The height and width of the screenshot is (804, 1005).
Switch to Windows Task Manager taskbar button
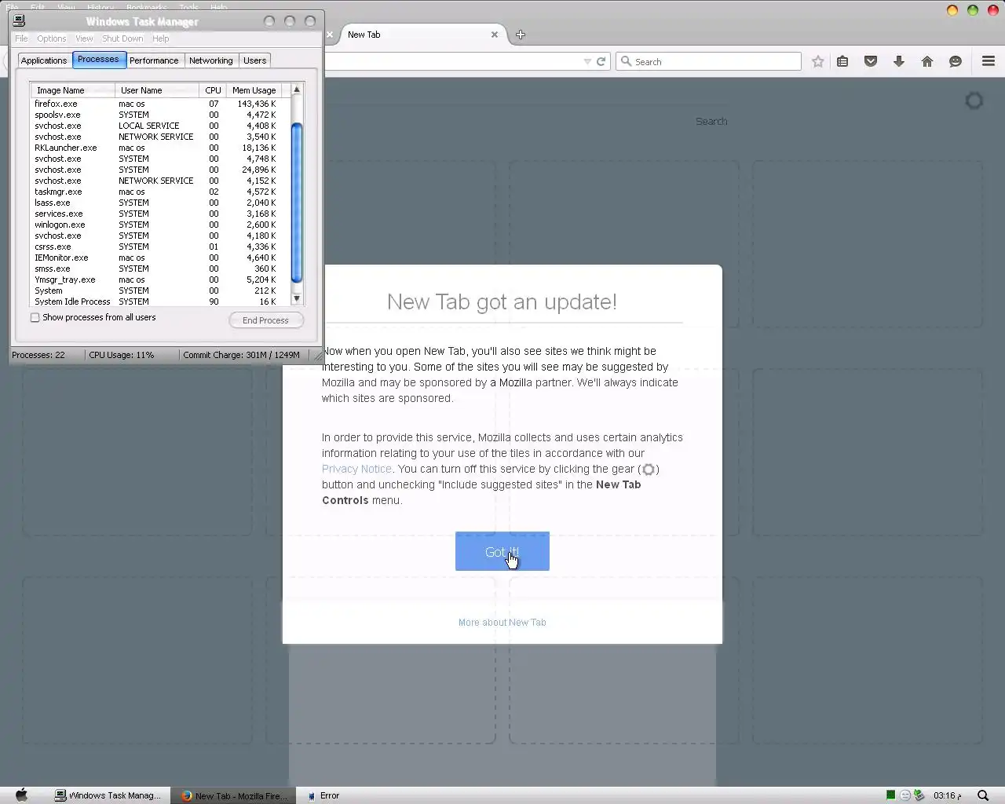pyautogui.click(x=108, y=795)
